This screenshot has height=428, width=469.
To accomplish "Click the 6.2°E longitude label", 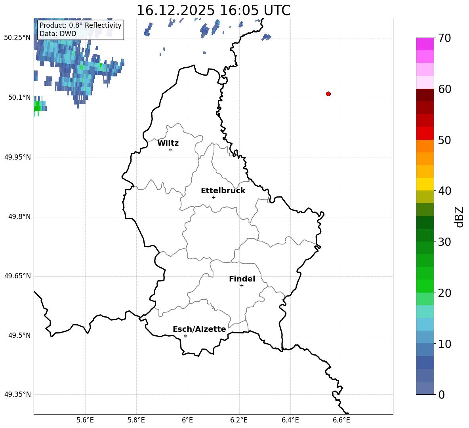I will click(x=239, y=420).
